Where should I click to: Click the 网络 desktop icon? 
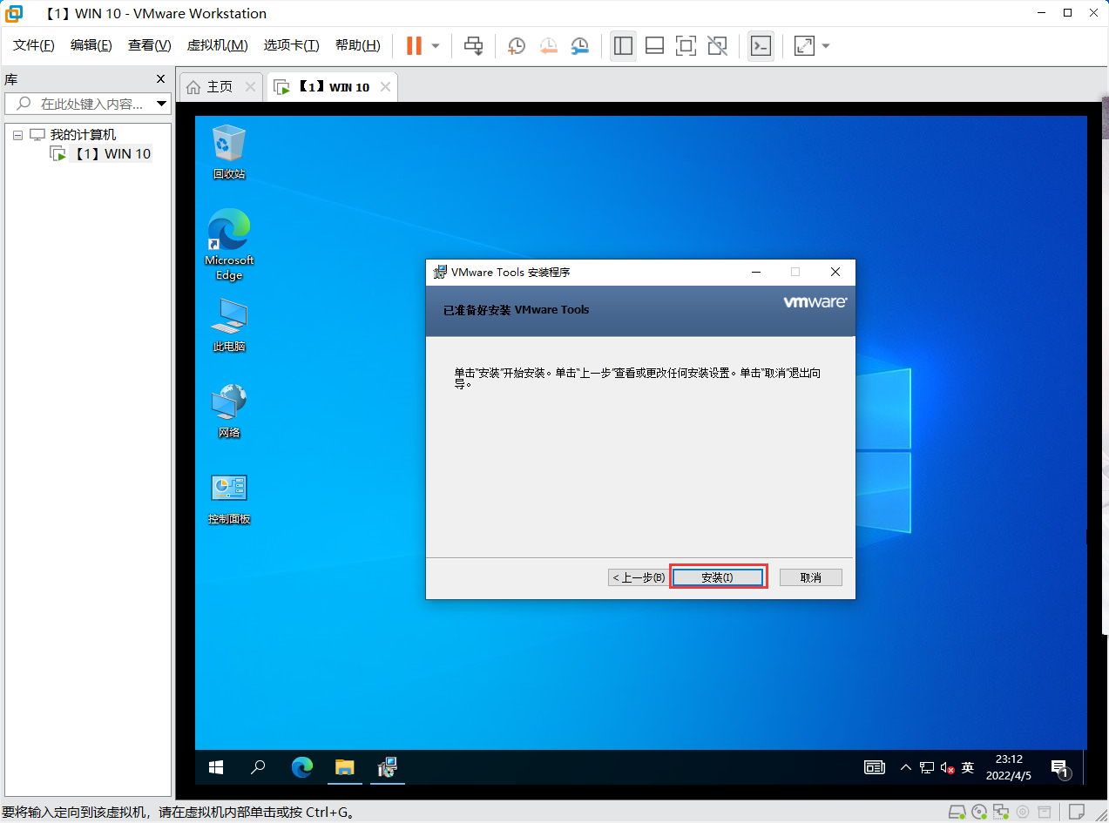229,411
